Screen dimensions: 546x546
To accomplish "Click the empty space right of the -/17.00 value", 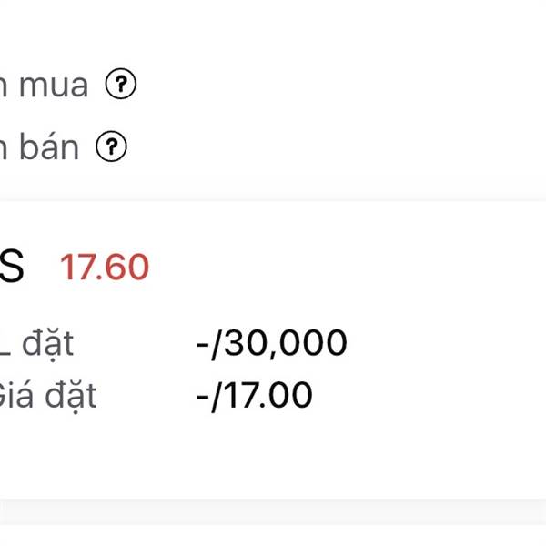I will 429,396.
